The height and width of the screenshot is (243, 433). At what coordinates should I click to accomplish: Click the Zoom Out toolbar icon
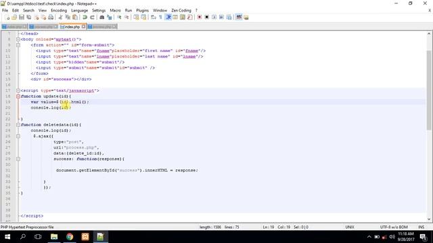[x=127, y=18]
